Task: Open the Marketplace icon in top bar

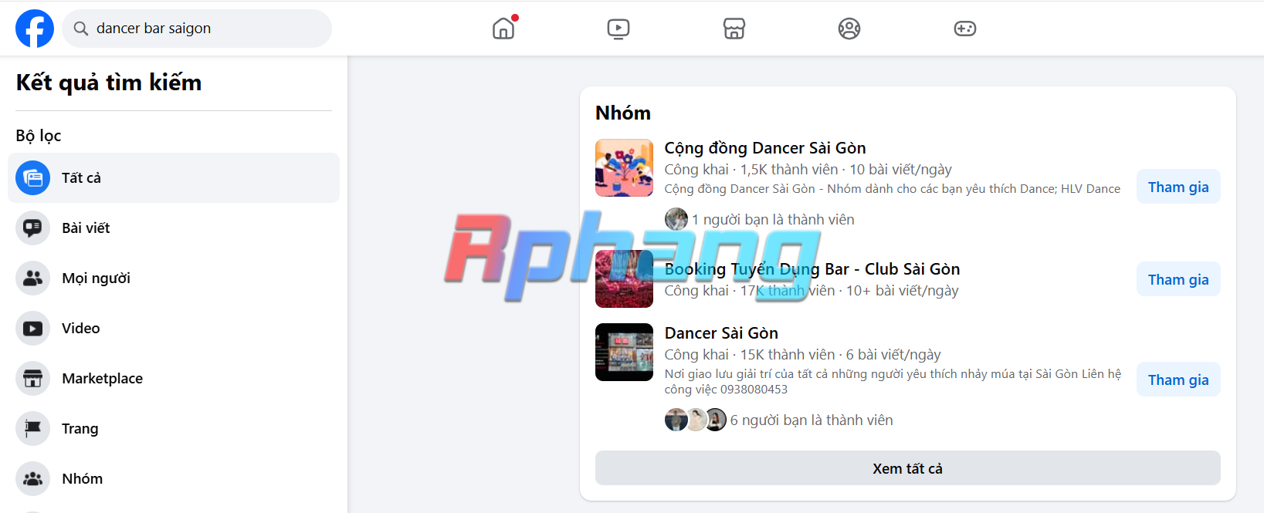Action: (x=734, y=29)
